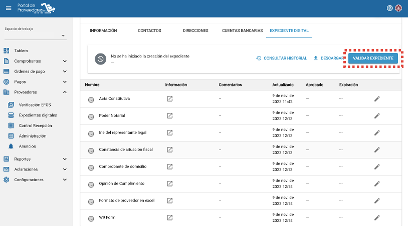The height and width of the screenshot is (226, 408).
Task: Click the Comprobantes document icon
Action: click(x=7, y=61)
